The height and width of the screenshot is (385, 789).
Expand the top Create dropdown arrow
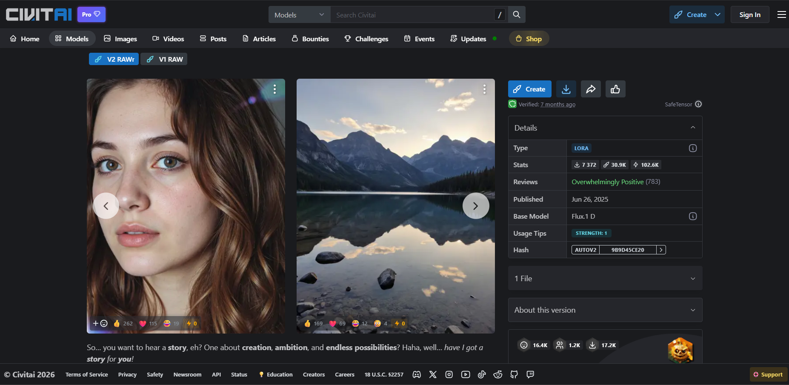pyautogui.click(x=718, y=14)
